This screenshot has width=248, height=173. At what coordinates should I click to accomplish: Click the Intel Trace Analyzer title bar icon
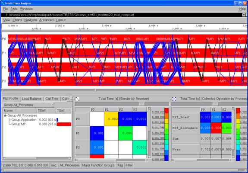pos(3,3)
